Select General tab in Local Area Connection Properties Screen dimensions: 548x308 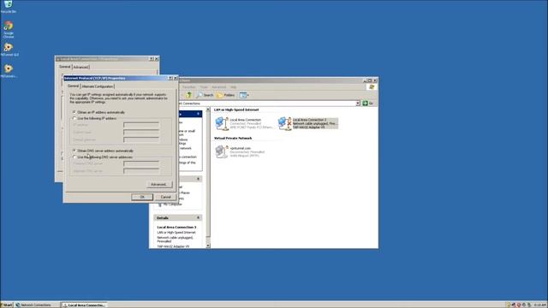pyautogui.click(x=65, y=67)
